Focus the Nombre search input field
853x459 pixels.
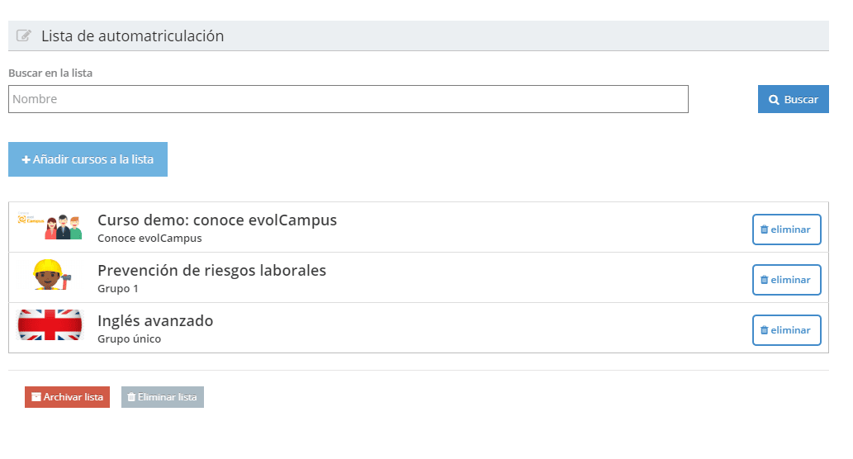[x=348, y=99]
